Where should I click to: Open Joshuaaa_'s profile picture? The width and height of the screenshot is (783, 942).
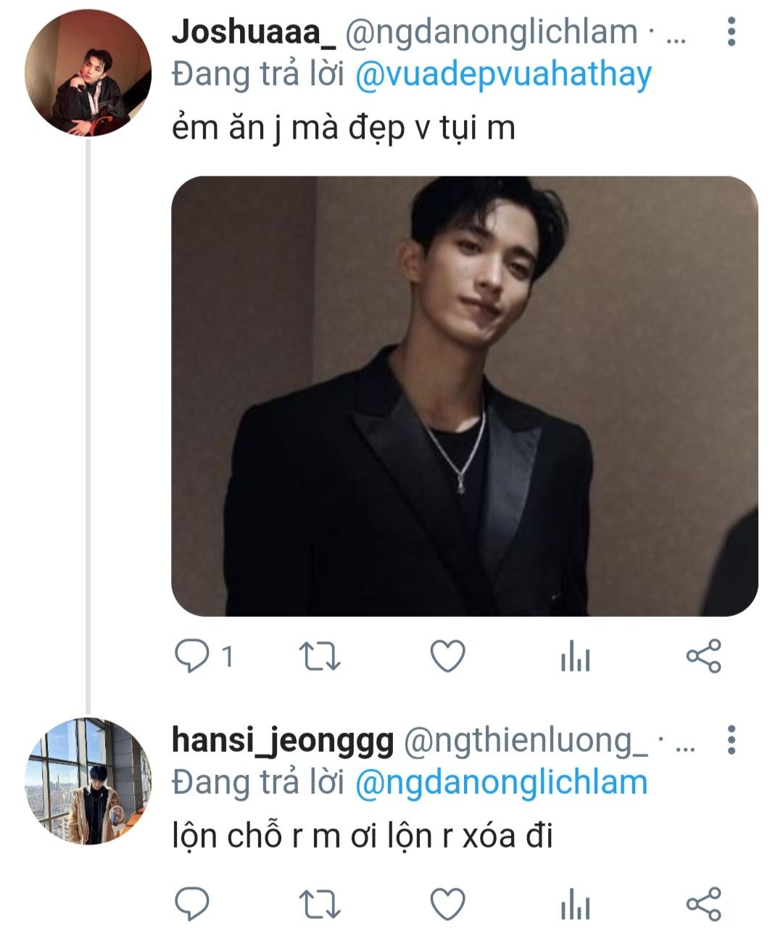click(88, 73)
